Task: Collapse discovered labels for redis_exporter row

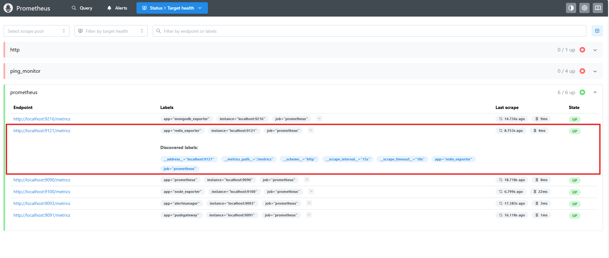Action: [311, 130]
